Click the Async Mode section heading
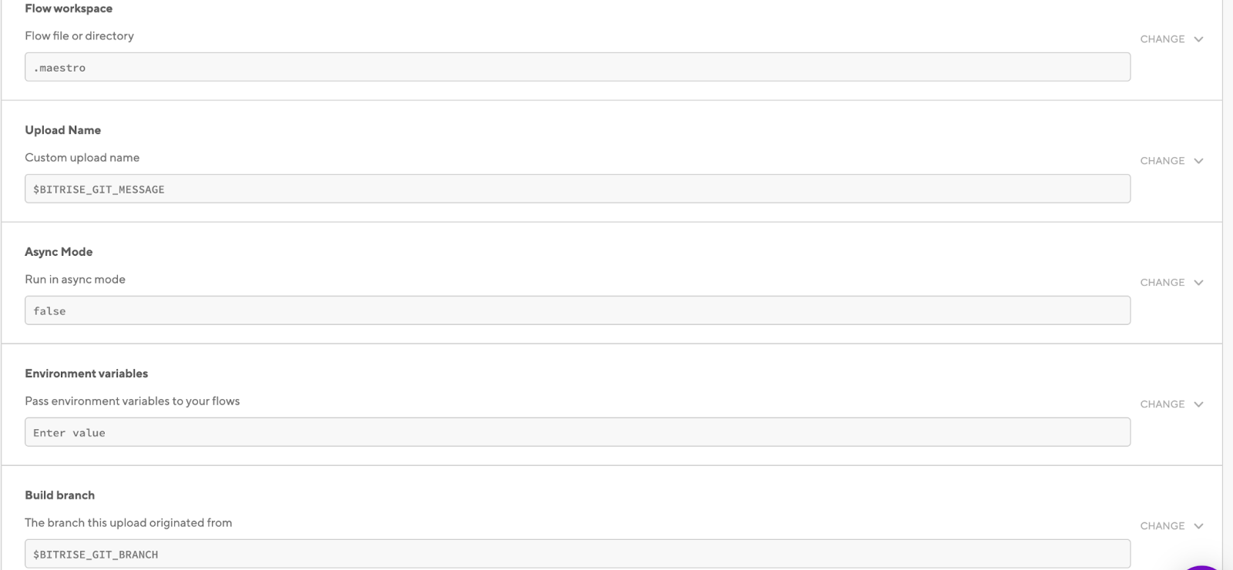Screen dimensions: 1233x570 pos(59,251)
